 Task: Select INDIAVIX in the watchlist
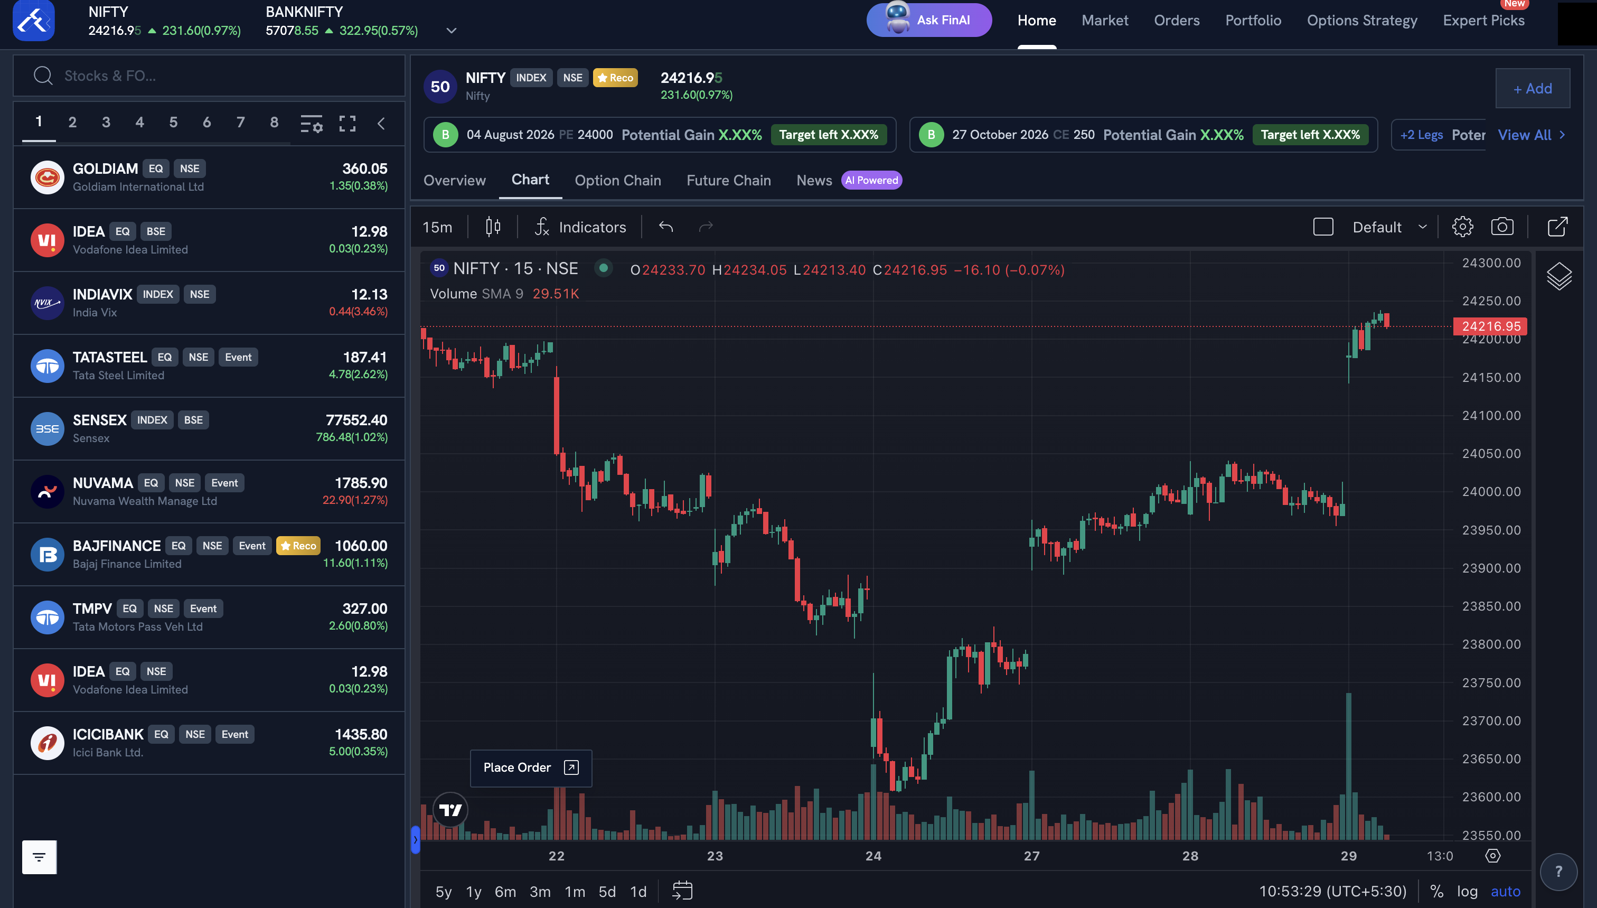pos(209,303)
